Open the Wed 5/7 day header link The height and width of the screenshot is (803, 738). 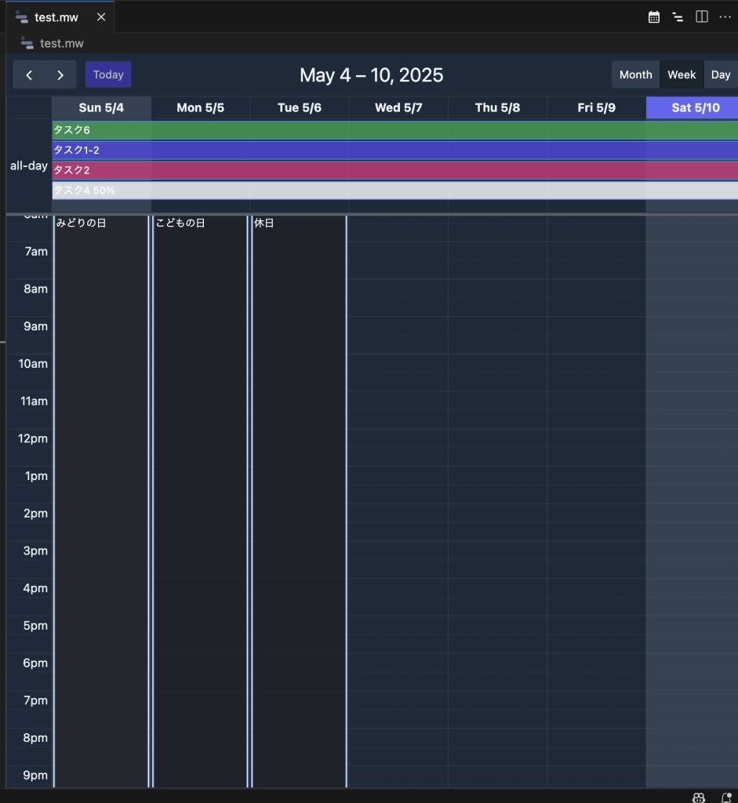[398, 108]
